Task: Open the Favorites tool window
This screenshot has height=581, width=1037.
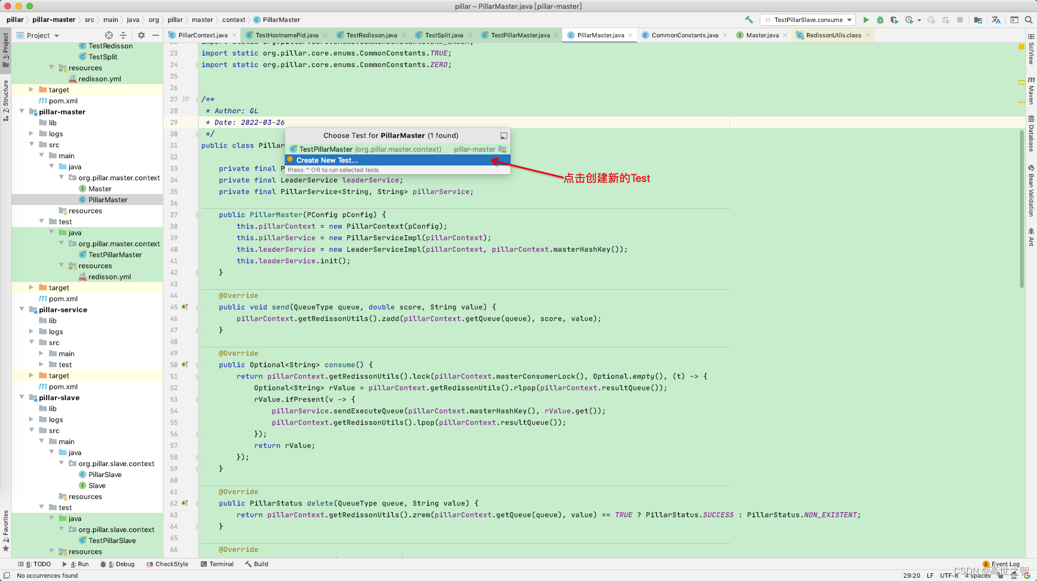Action: click(x=6, y=531)
